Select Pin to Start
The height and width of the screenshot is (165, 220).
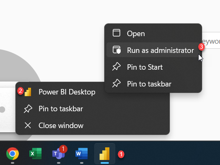[153, 67]
